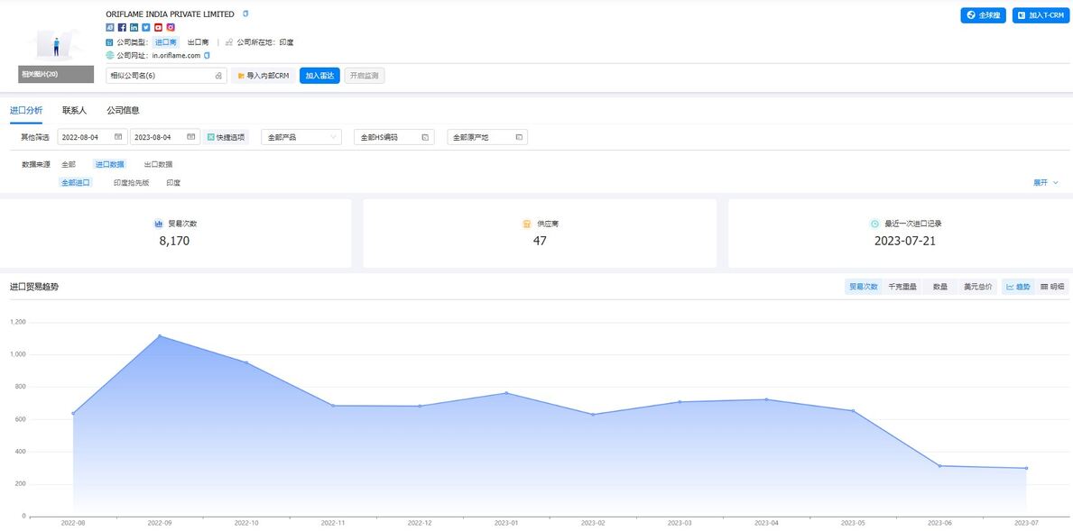Image resolution: width=1073 pixels, height=531 pixels.
Task: Click the 全部HS编码 field icon
Action: pyautogui.click(x=424, y=137)
